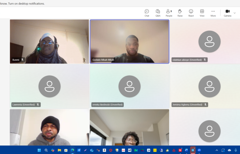The width and height of the screenshot is (240, 154).
Task: Expand the Camera options chevron
Action: (234, 13)
